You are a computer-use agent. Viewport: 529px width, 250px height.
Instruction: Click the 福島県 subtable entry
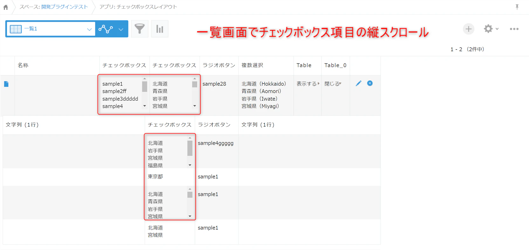pos(155,165)
